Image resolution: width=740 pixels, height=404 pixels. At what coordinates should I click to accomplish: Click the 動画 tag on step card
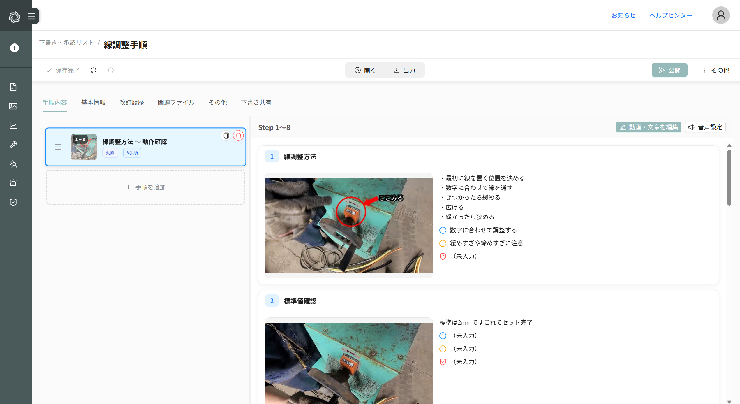[x=110, y=153]
